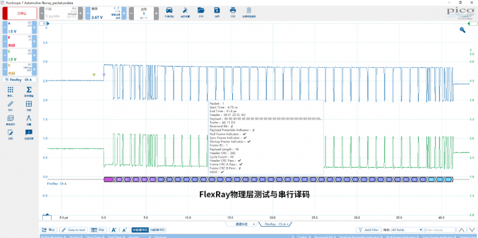Toggle the red stopped capture button
Image resolution: width=478 pixels, height=238 pixels.
tap(20, 14)
